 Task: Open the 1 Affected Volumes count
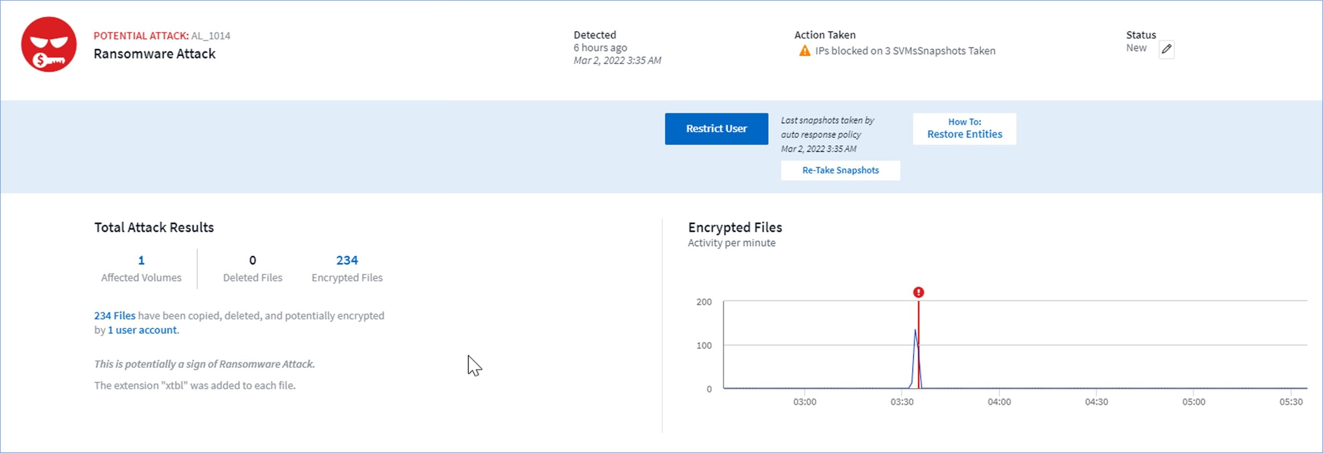pyautogui.click(x=141, y=261)
